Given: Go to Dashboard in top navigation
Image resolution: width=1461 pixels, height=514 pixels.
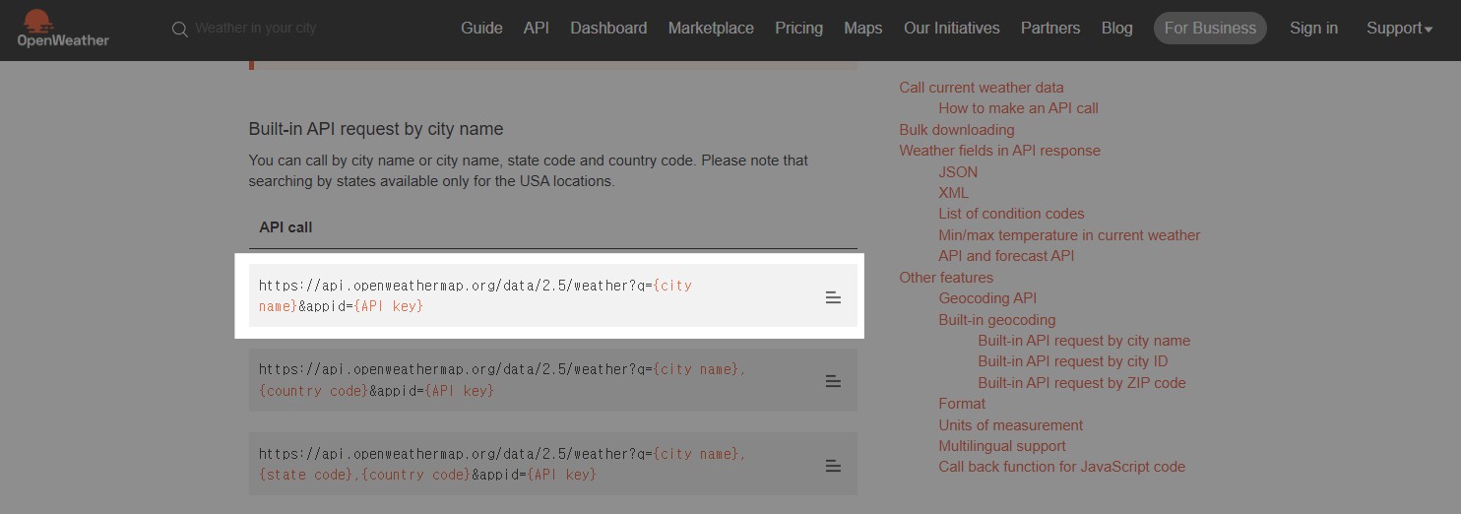Looking at the screenshot, I should [x=608, y=28].
